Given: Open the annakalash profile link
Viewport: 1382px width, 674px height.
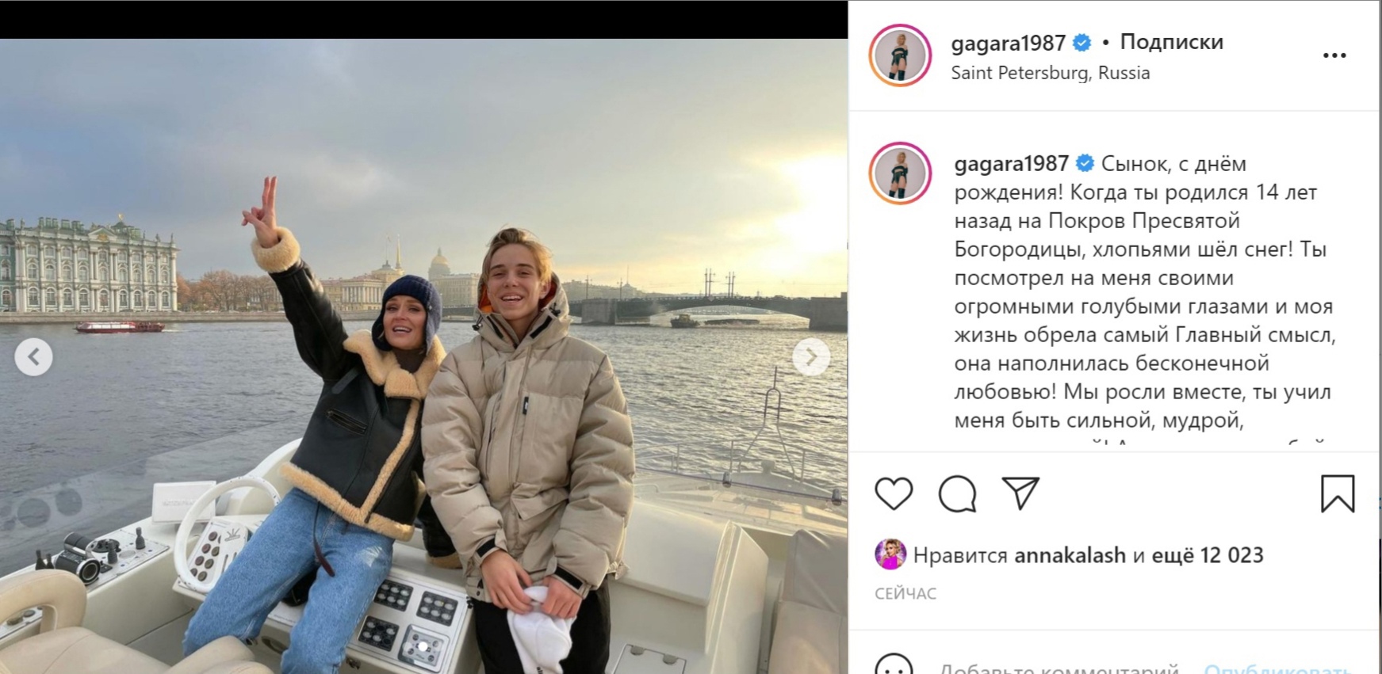Looking at the screenshot, I should pyautogui.click(x=1070, y=555).
